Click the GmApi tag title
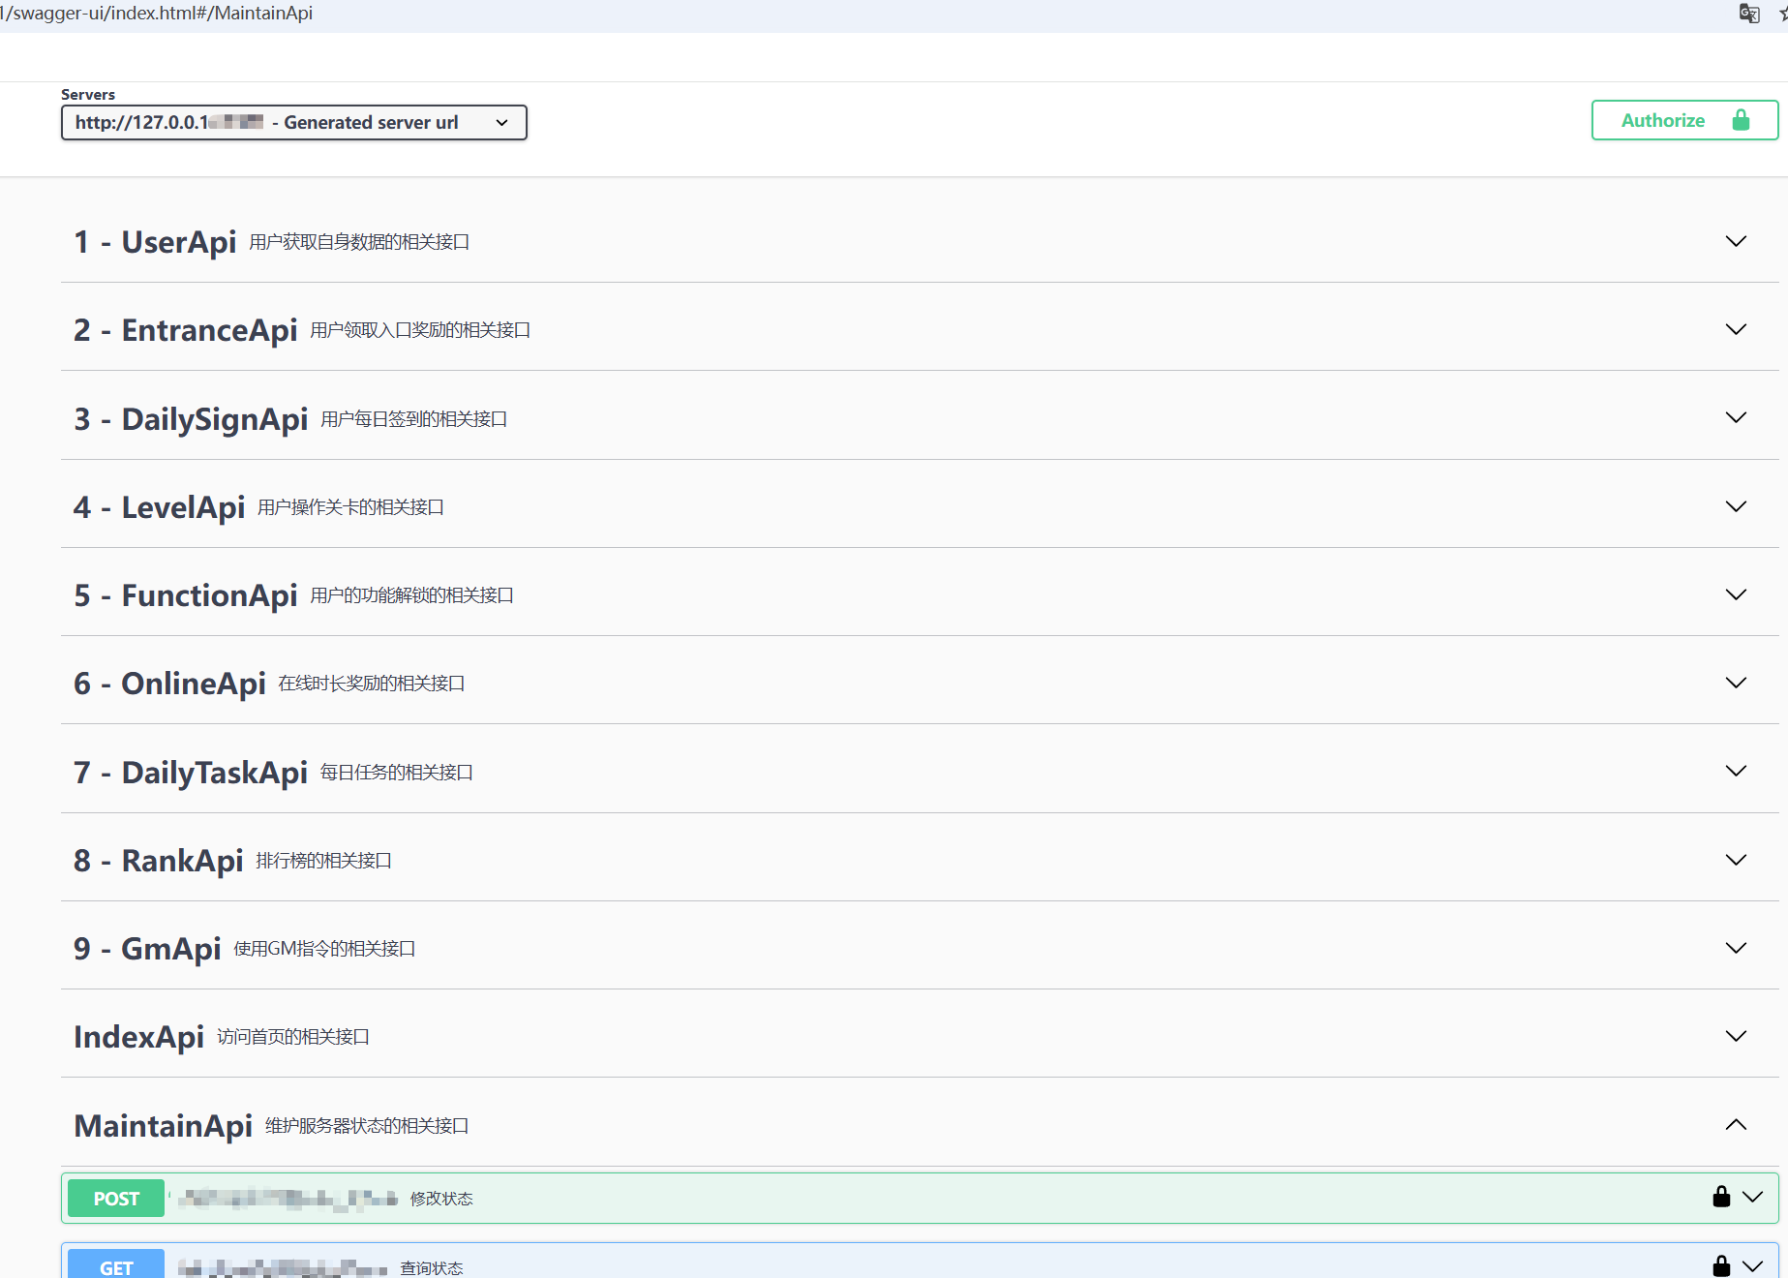This screenshot has width=1788, height=1278. (x=147, y=949)
